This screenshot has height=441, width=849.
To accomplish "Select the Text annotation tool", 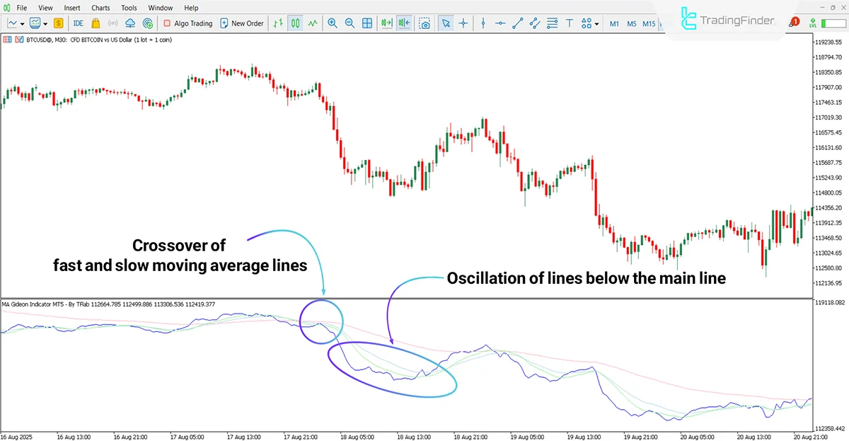I will pyautogui.click(x=570, y=23).
